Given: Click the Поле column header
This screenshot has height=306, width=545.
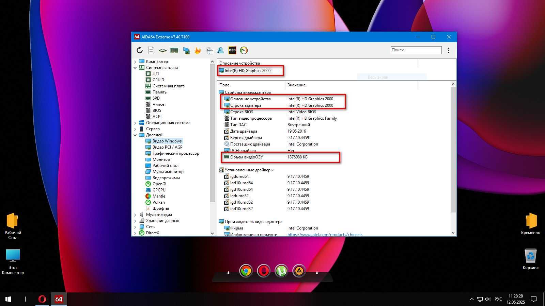Looking at the screenshot, I should click(251, 85).
